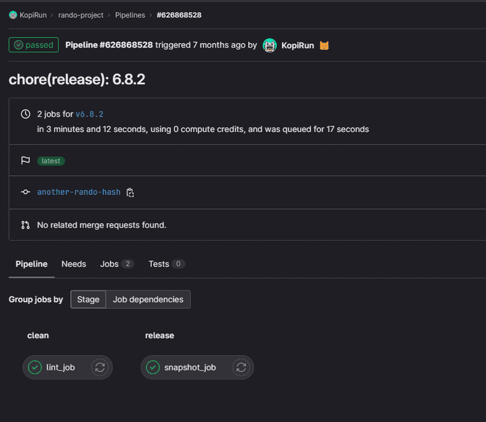Click the cat emoji status icon
The width and height of the screenshot is (486, 422).
point(324,46)
